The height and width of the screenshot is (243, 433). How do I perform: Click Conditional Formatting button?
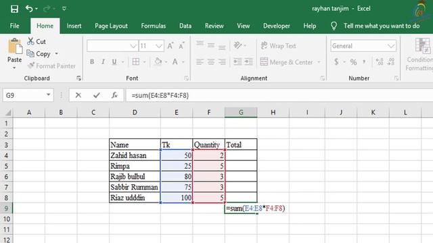point(419,55)
